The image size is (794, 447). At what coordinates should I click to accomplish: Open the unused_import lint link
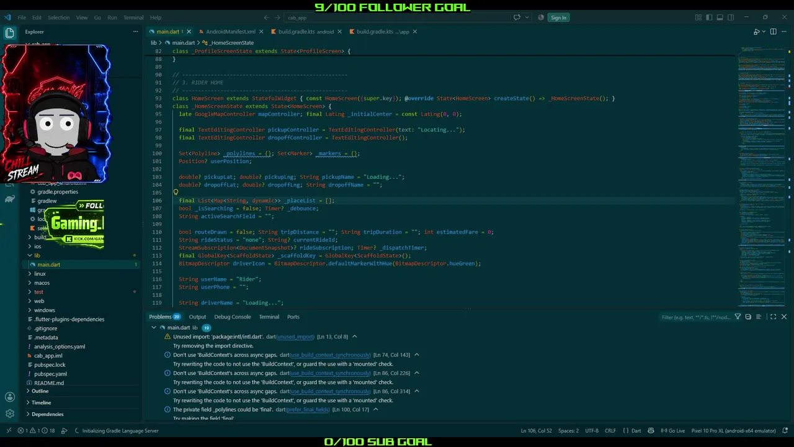click(295, 336)
